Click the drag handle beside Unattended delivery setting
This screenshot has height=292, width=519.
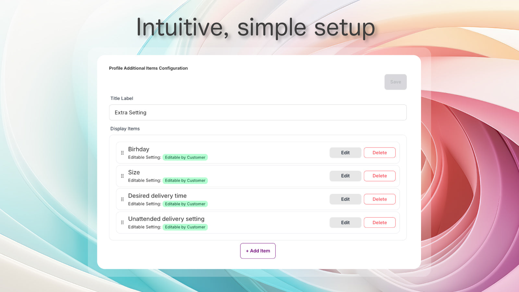[x=122, y=222]
